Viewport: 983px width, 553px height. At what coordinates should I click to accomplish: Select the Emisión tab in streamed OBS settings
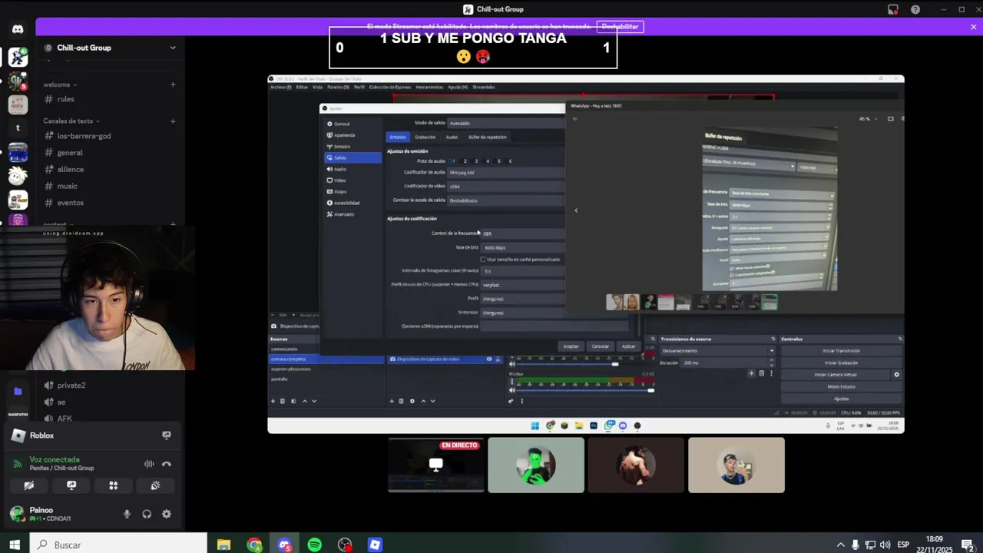tap(398, 137)
